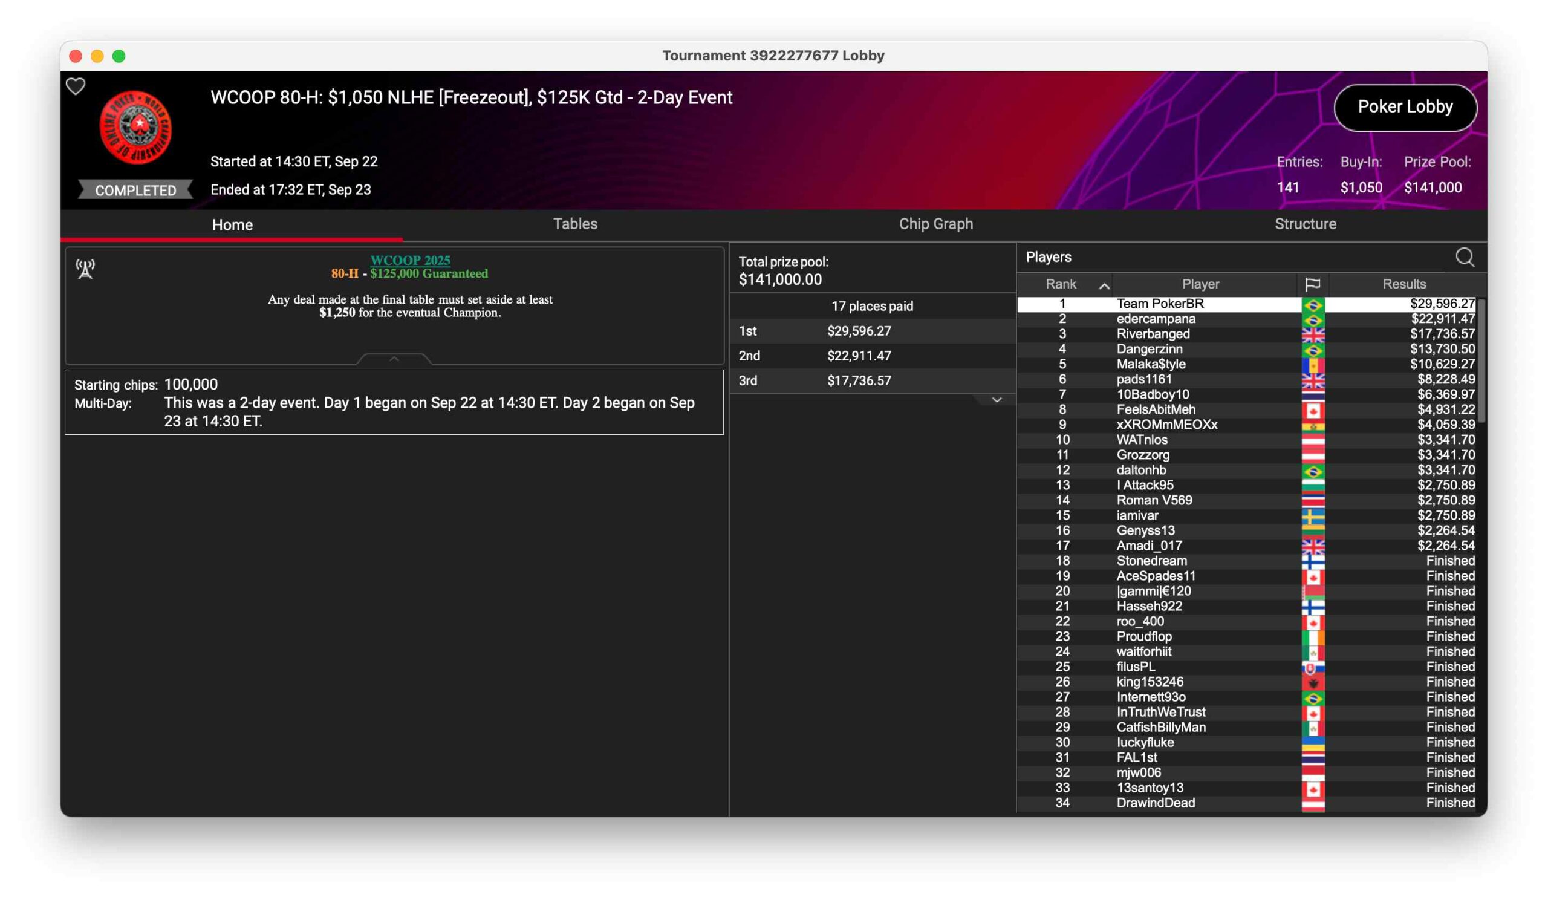Sort by the Results column header
This screenshot has width=1548, height=897.
coord(1403,284)
